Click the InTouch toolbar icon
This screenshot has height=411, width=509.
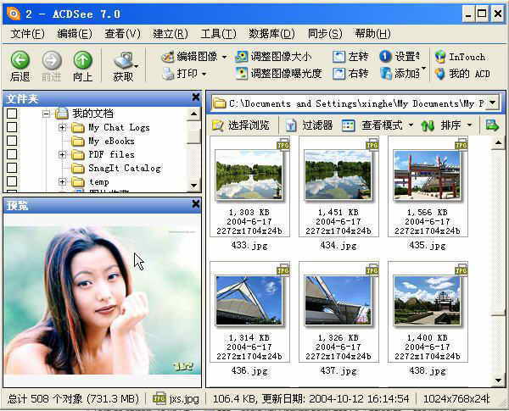[x=439, y=57]
